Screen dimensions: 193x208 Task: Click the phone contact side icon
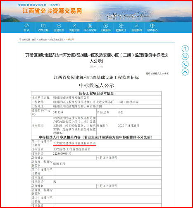185,64
